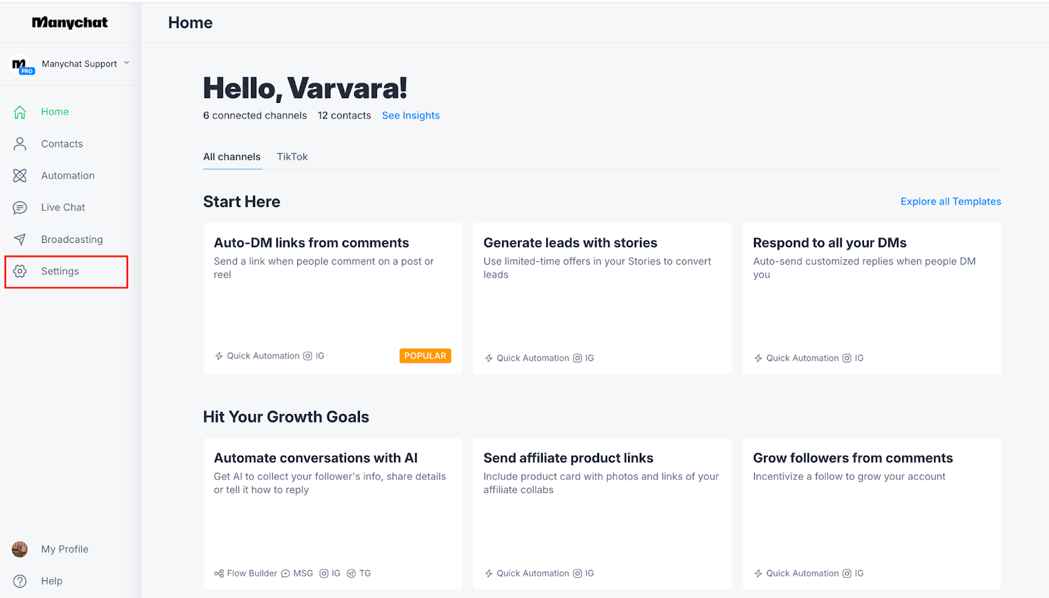Click the Broadcasting paper plane icon
The image size is (1049, 598).
point(20,240)
